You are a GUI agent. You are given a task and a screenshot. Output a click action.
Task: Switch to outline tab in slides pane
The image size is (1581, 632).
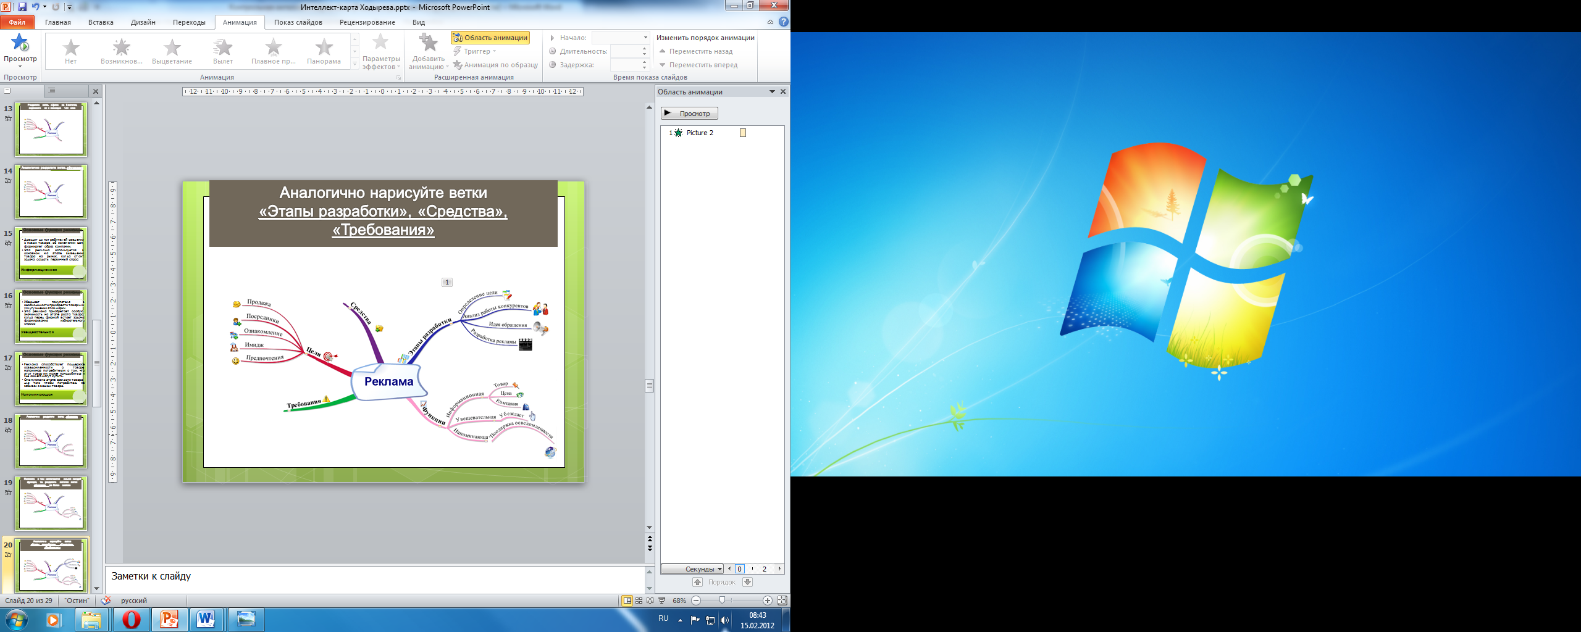52,91
